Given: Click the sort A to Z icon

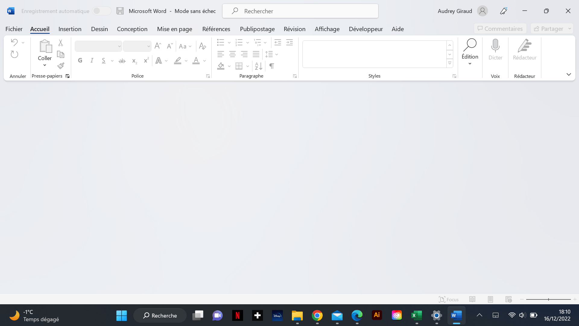Looking at the screenshot, I should pos(258,66).
